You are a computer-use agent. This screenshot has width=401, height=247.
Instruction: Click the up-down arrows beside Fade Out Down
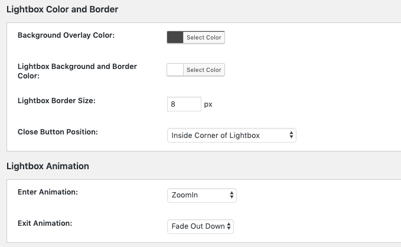point(229,226)
